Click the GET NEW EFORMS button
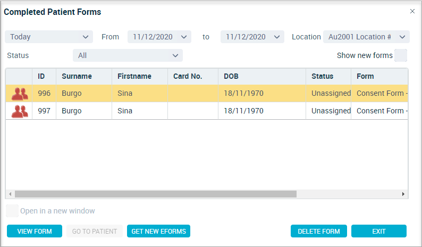The width and height of the screenshot is (422, 247). (x=158, y=231)
